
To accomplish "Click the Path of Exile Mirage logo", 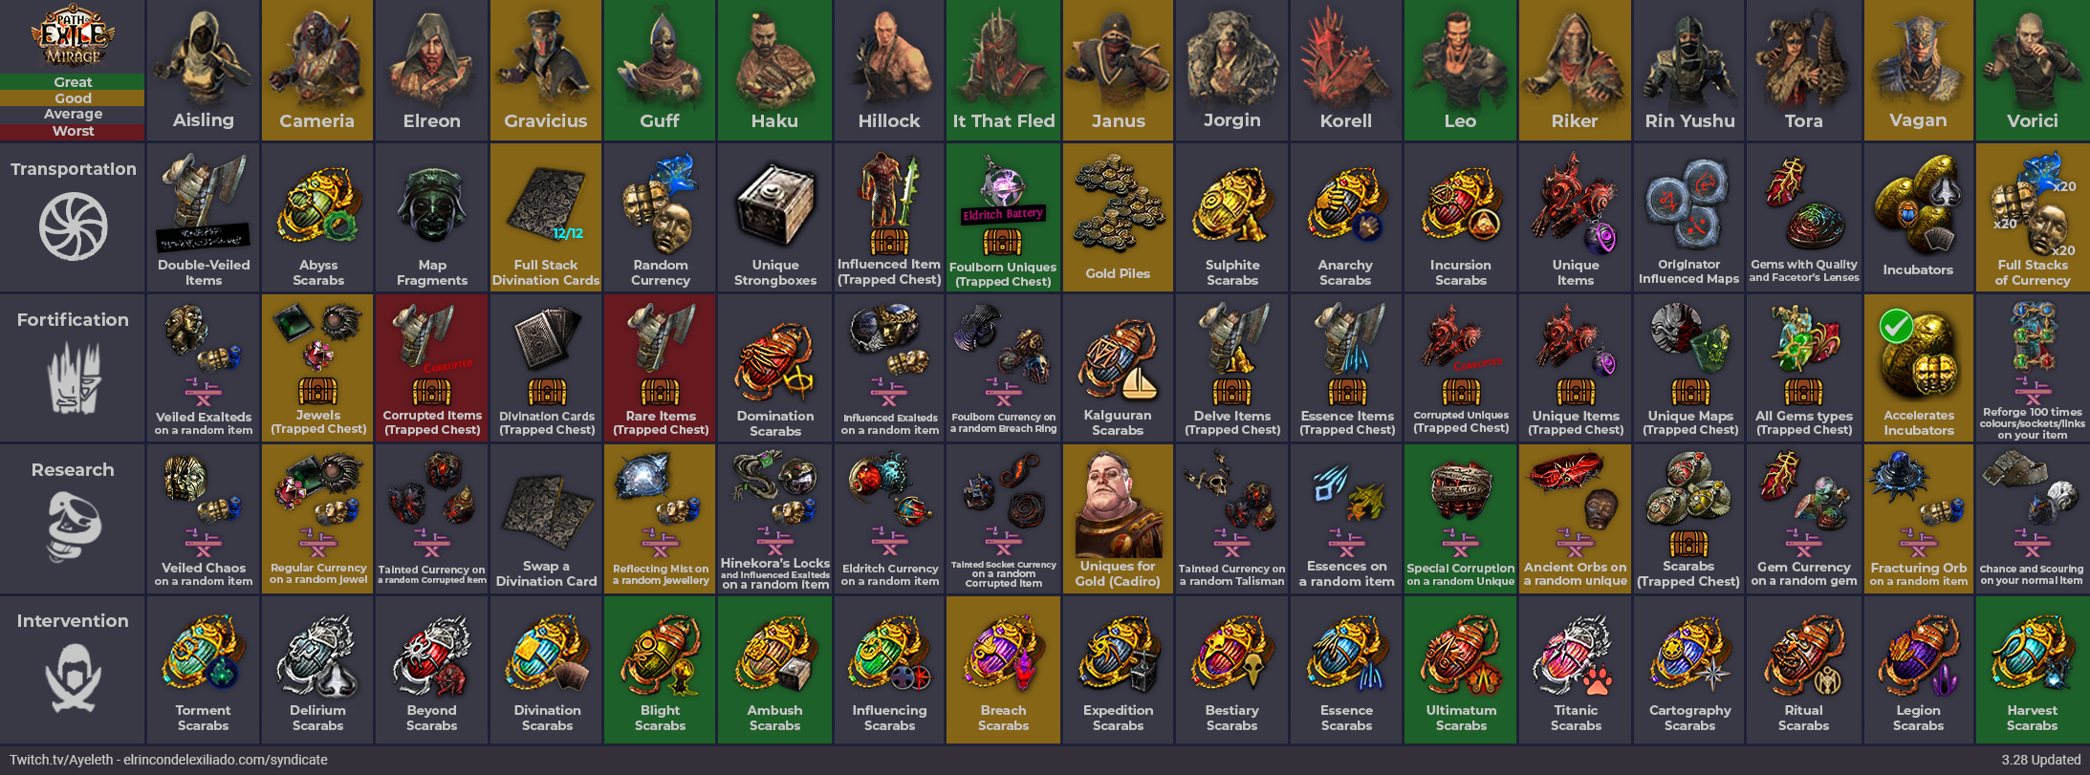I will point(73,37).
